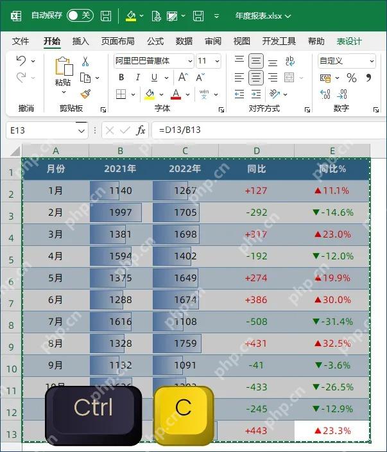Toggle Center horizontal alignment
Screen dimensions: 387x452
pyautogui.click(x=256, y=78)
